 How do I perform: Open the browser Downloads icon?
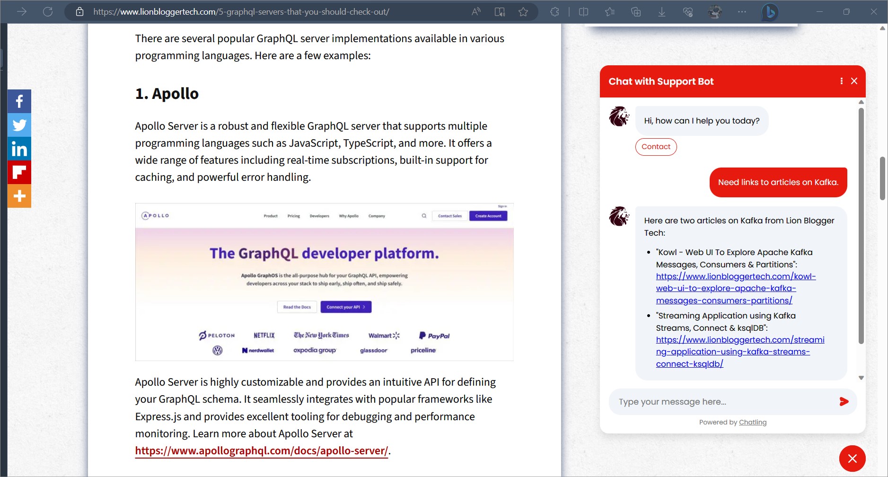[662, 12]
